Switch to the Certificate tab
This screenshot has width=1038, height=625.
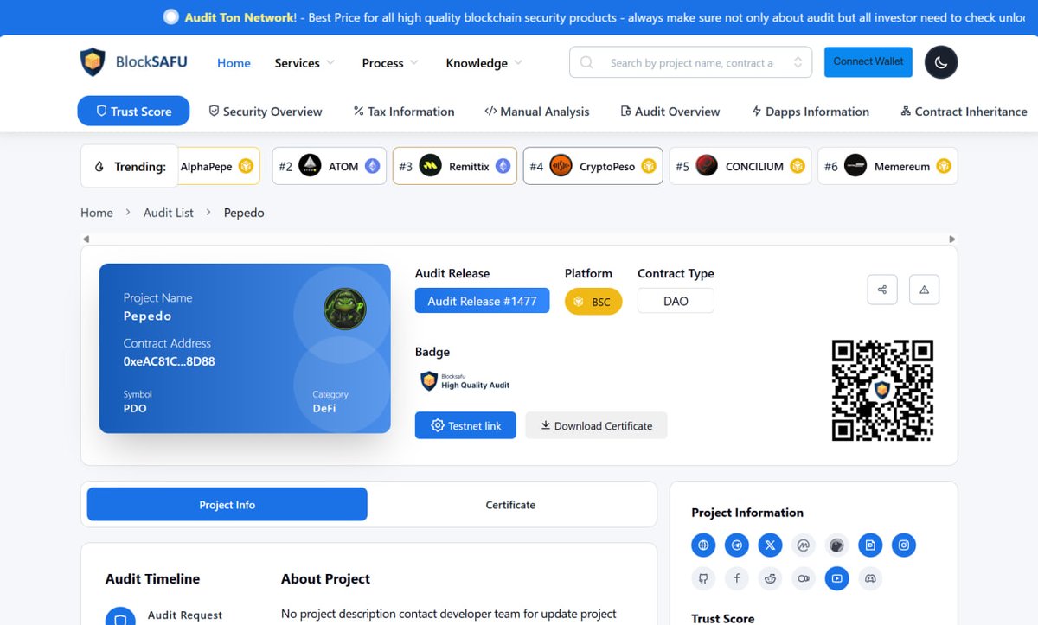[x=510, y=505]
